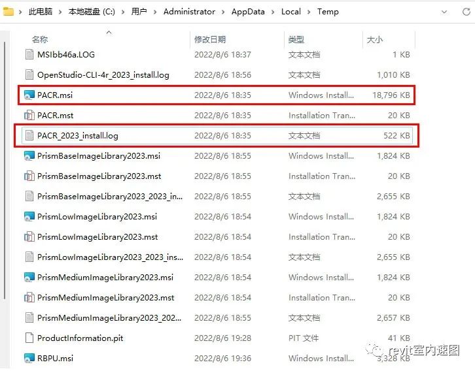
Task: Select file name ProductInformation.pit
Action: tap(80, 338)
